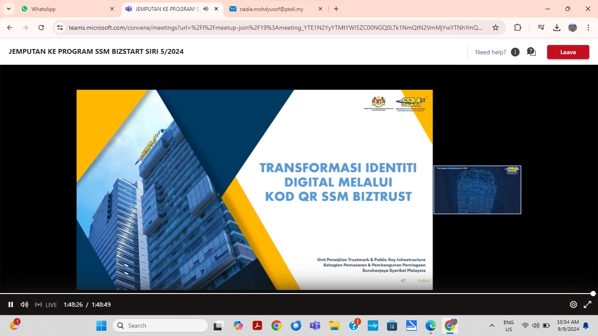Image resolution: width=598 pixels, height=336 pixels.
Task: Click the small presenter video thumbnail
Action: tap(477, 190)
